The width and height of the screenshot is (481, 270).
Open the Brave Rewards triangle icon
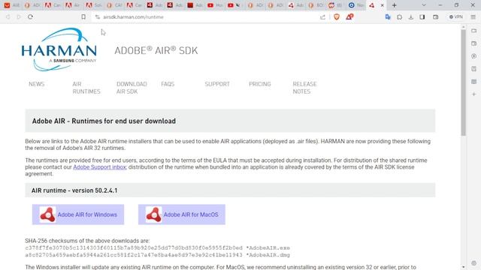tap(349, 16)
